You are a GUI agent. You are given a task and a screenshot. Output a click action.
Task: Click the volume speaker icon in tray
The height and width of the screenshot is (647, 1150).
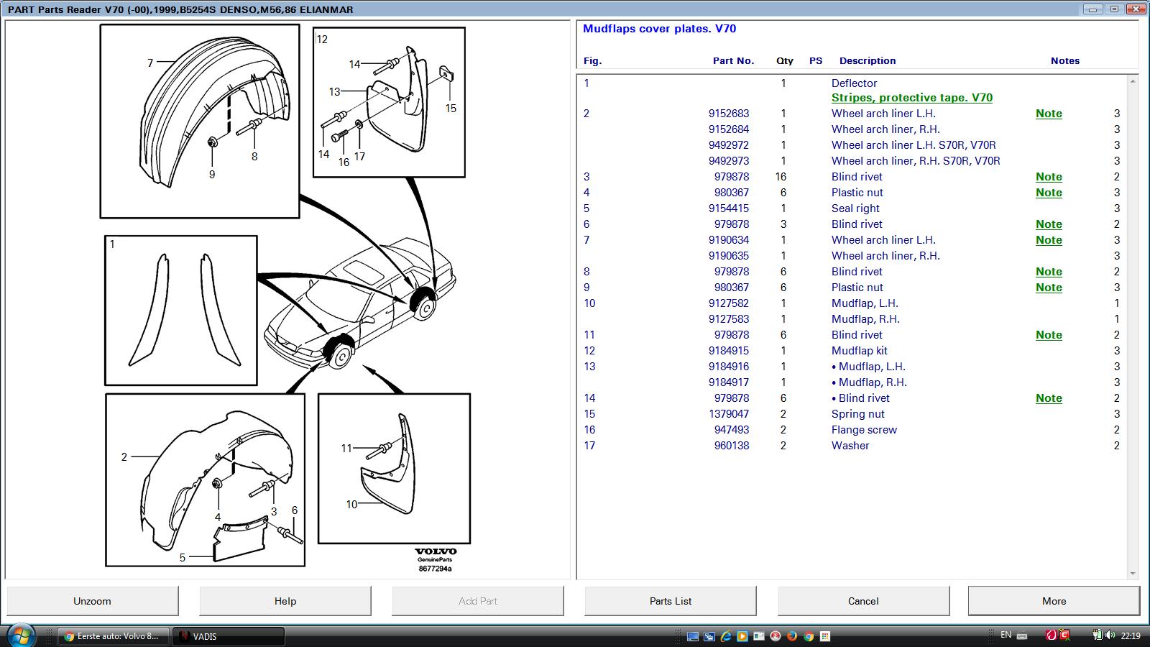pos(1108,635)
